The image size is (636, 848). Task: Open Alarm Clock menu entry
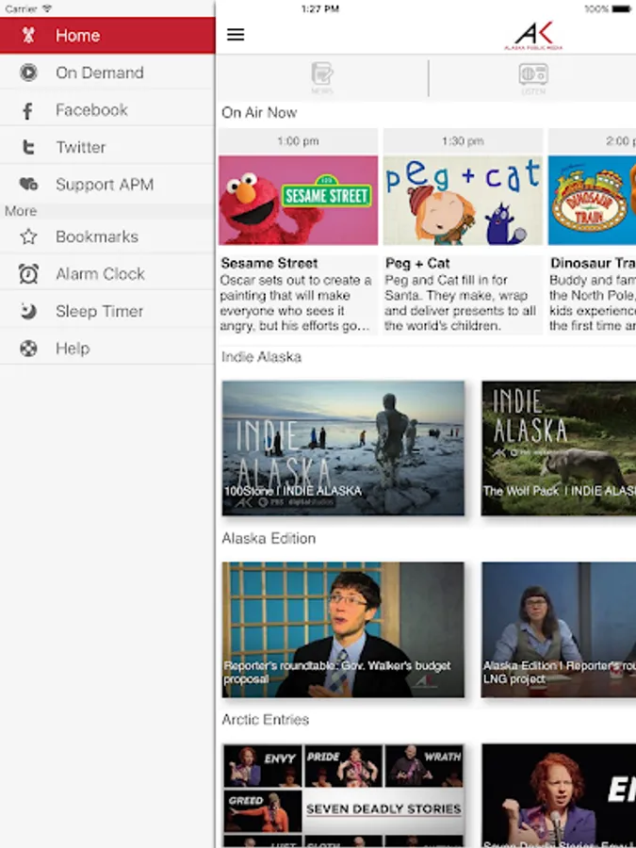coord(107,273)
